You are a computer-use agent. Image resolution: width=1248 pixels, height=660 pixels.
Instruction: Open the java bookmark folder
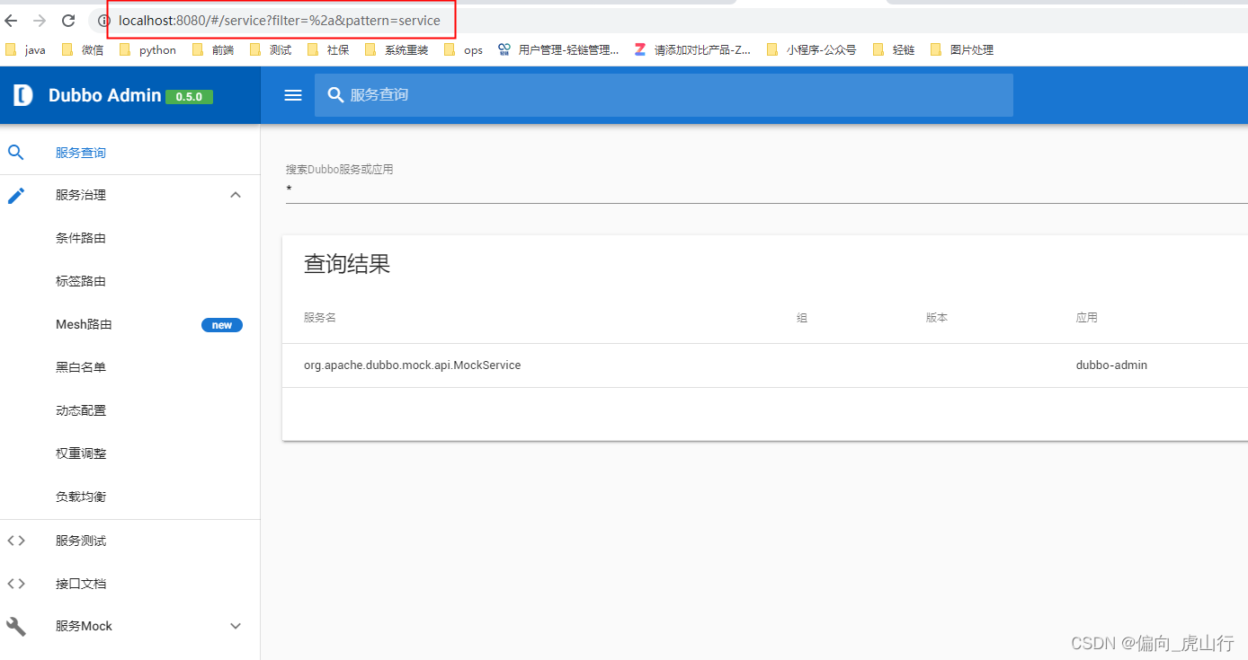click(x=25, y=50)
